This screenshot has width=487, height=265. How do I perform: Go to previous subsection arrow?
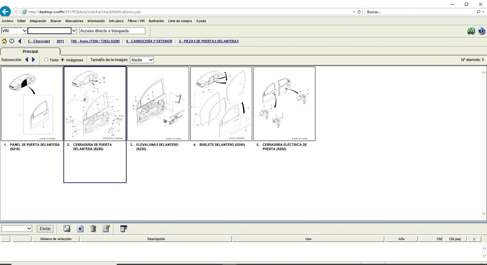point(27,60)
